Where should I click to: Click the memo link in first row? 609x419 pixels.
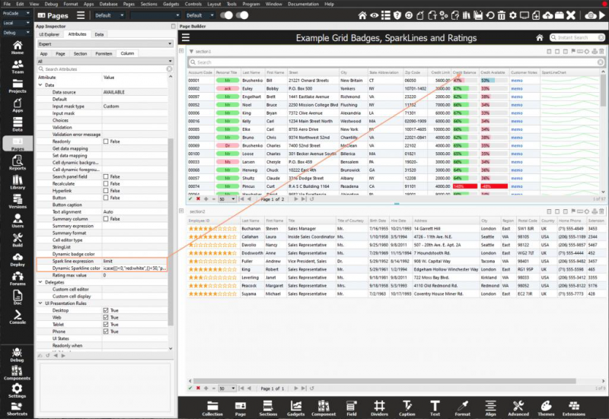[517, 80]
